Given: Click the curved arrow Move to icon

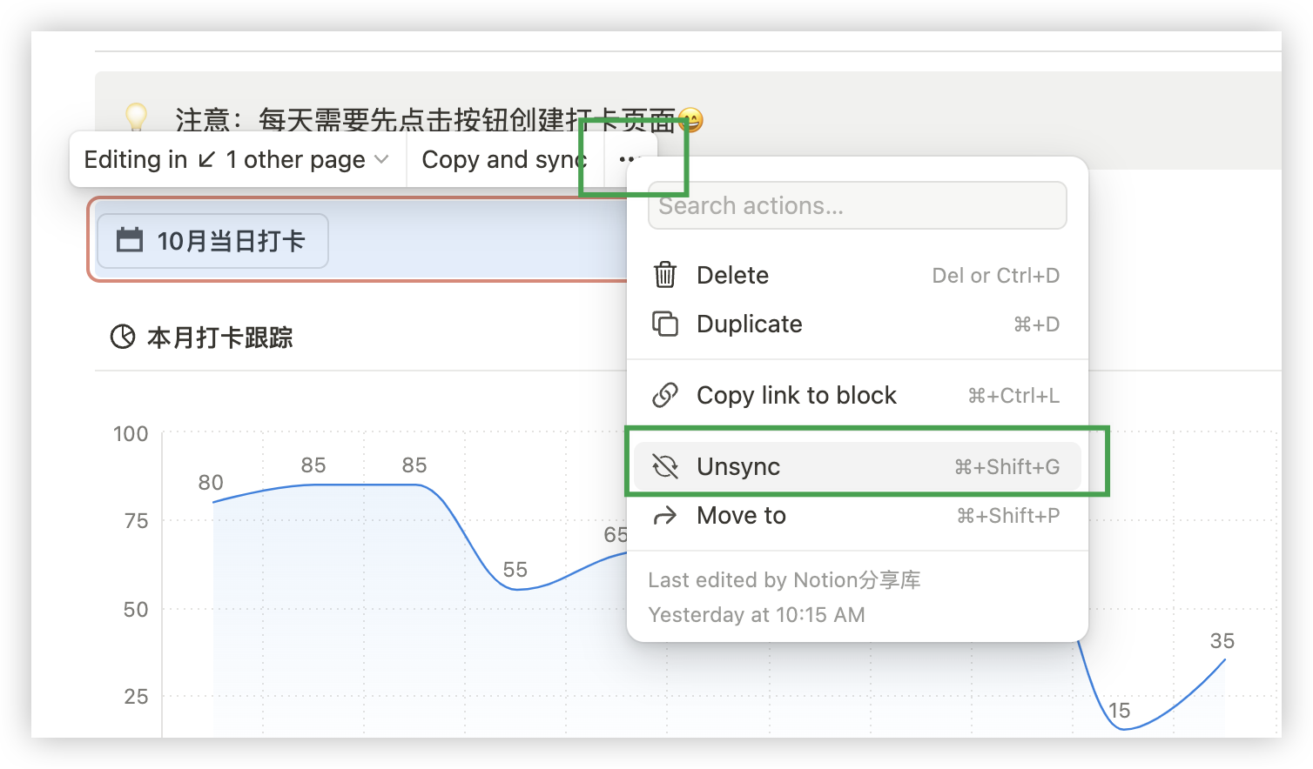Looking at the screenshot, I should point(665,516).
